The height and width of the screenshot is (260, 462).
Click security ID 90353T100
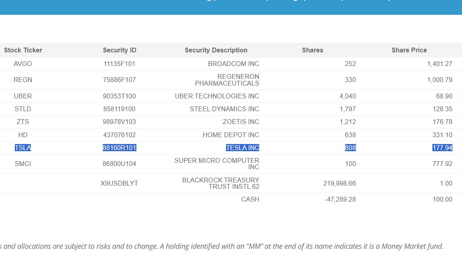point(119,96)
